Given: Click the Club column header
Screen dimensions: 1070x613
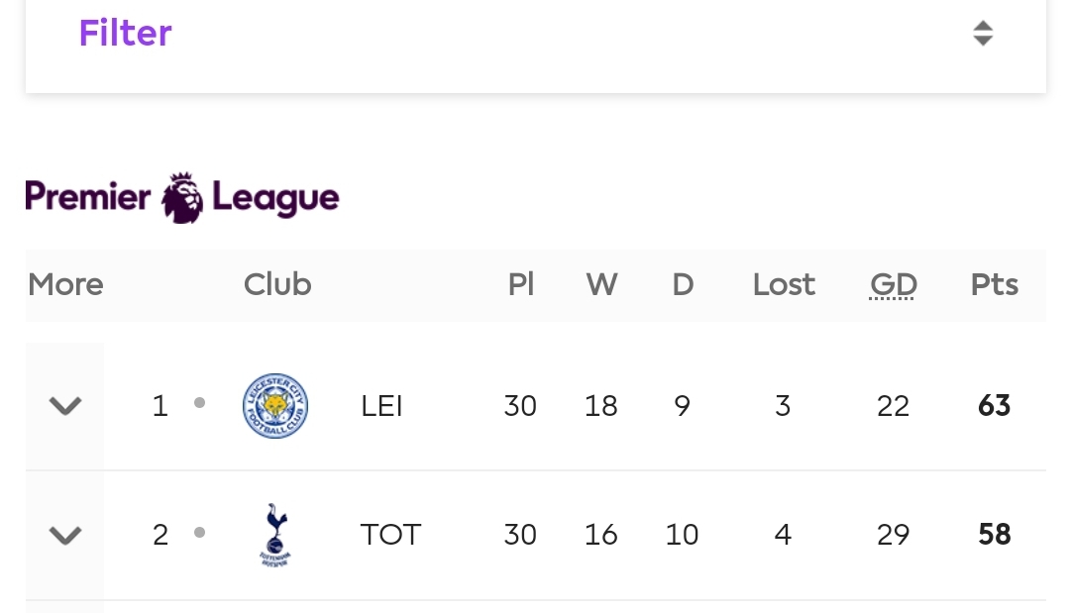Looking at the screenshot, I should [277, 284].
